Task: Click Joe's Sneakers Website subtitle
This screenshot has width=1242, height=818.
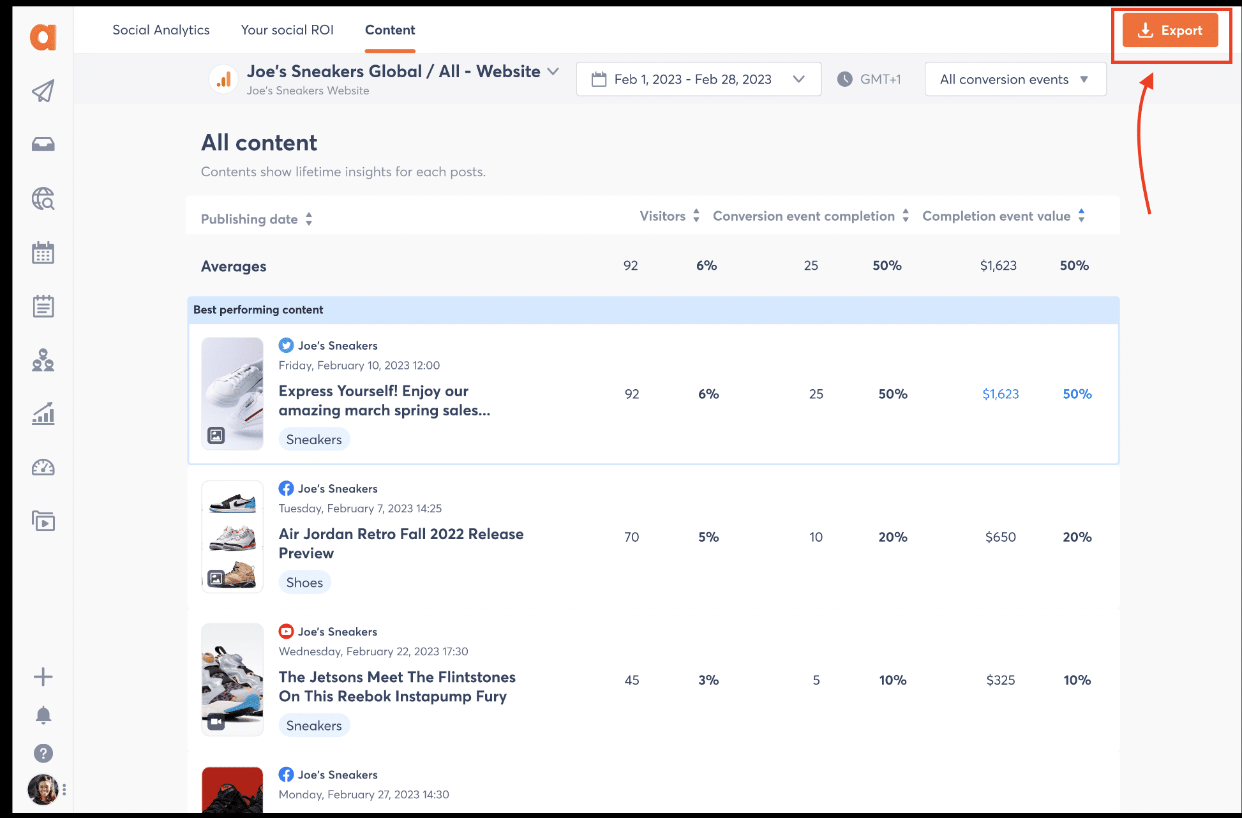Action: click(x=308, y=91)
